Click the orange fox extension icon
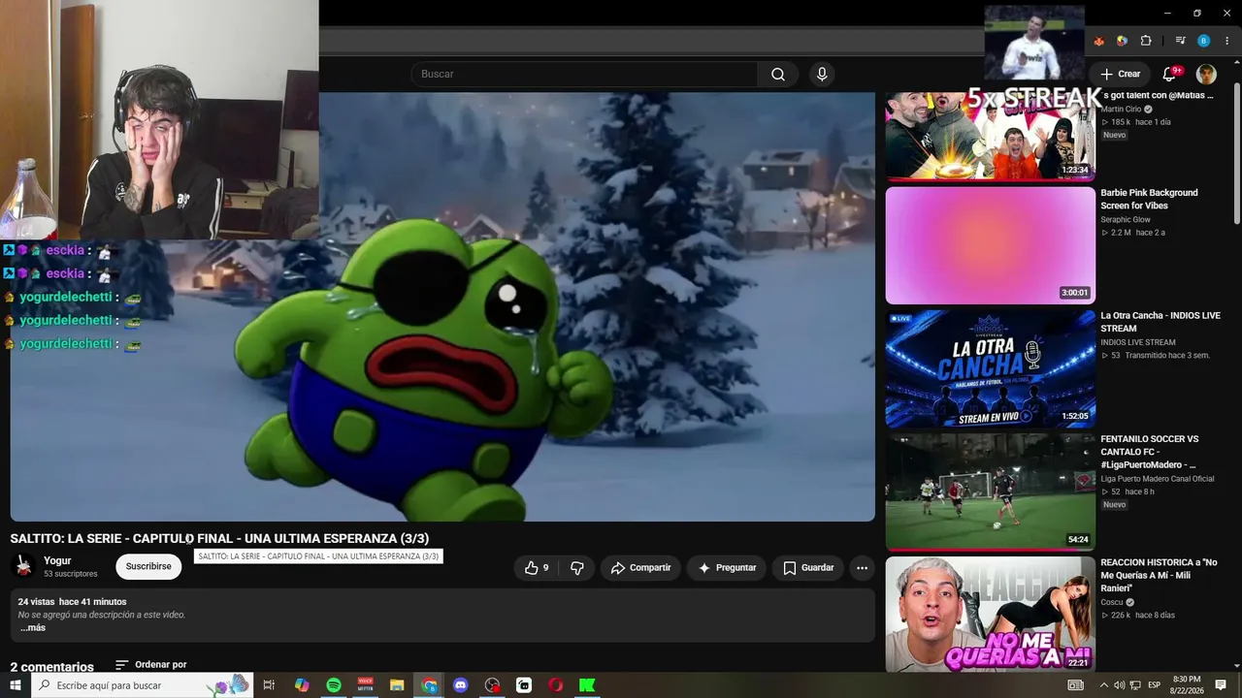 coord(1099,41)
